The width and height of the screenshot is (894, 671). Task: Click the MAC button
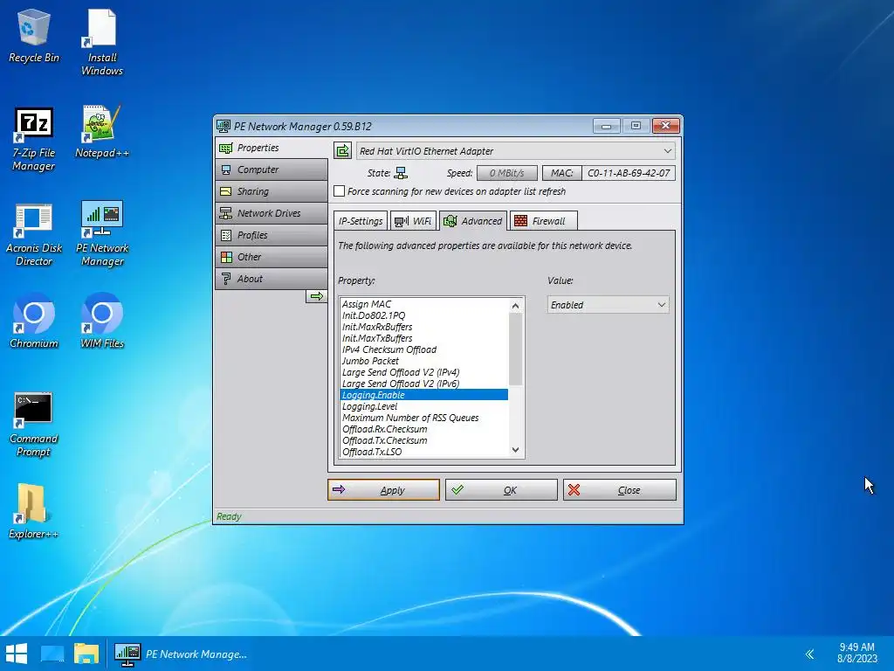point(561,173)
